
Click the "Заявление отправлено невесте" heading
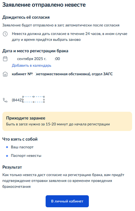(44, 5)
